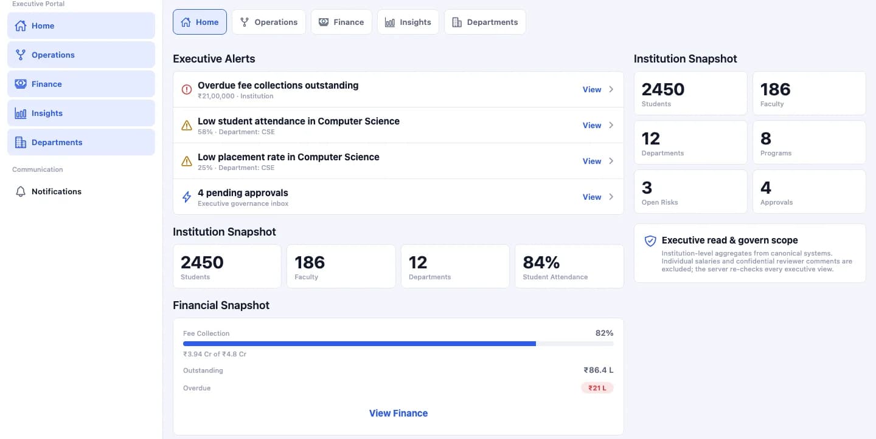Switch to the Home tab in the top bar
Screen dimensions: 876x439
pos(200,22)
